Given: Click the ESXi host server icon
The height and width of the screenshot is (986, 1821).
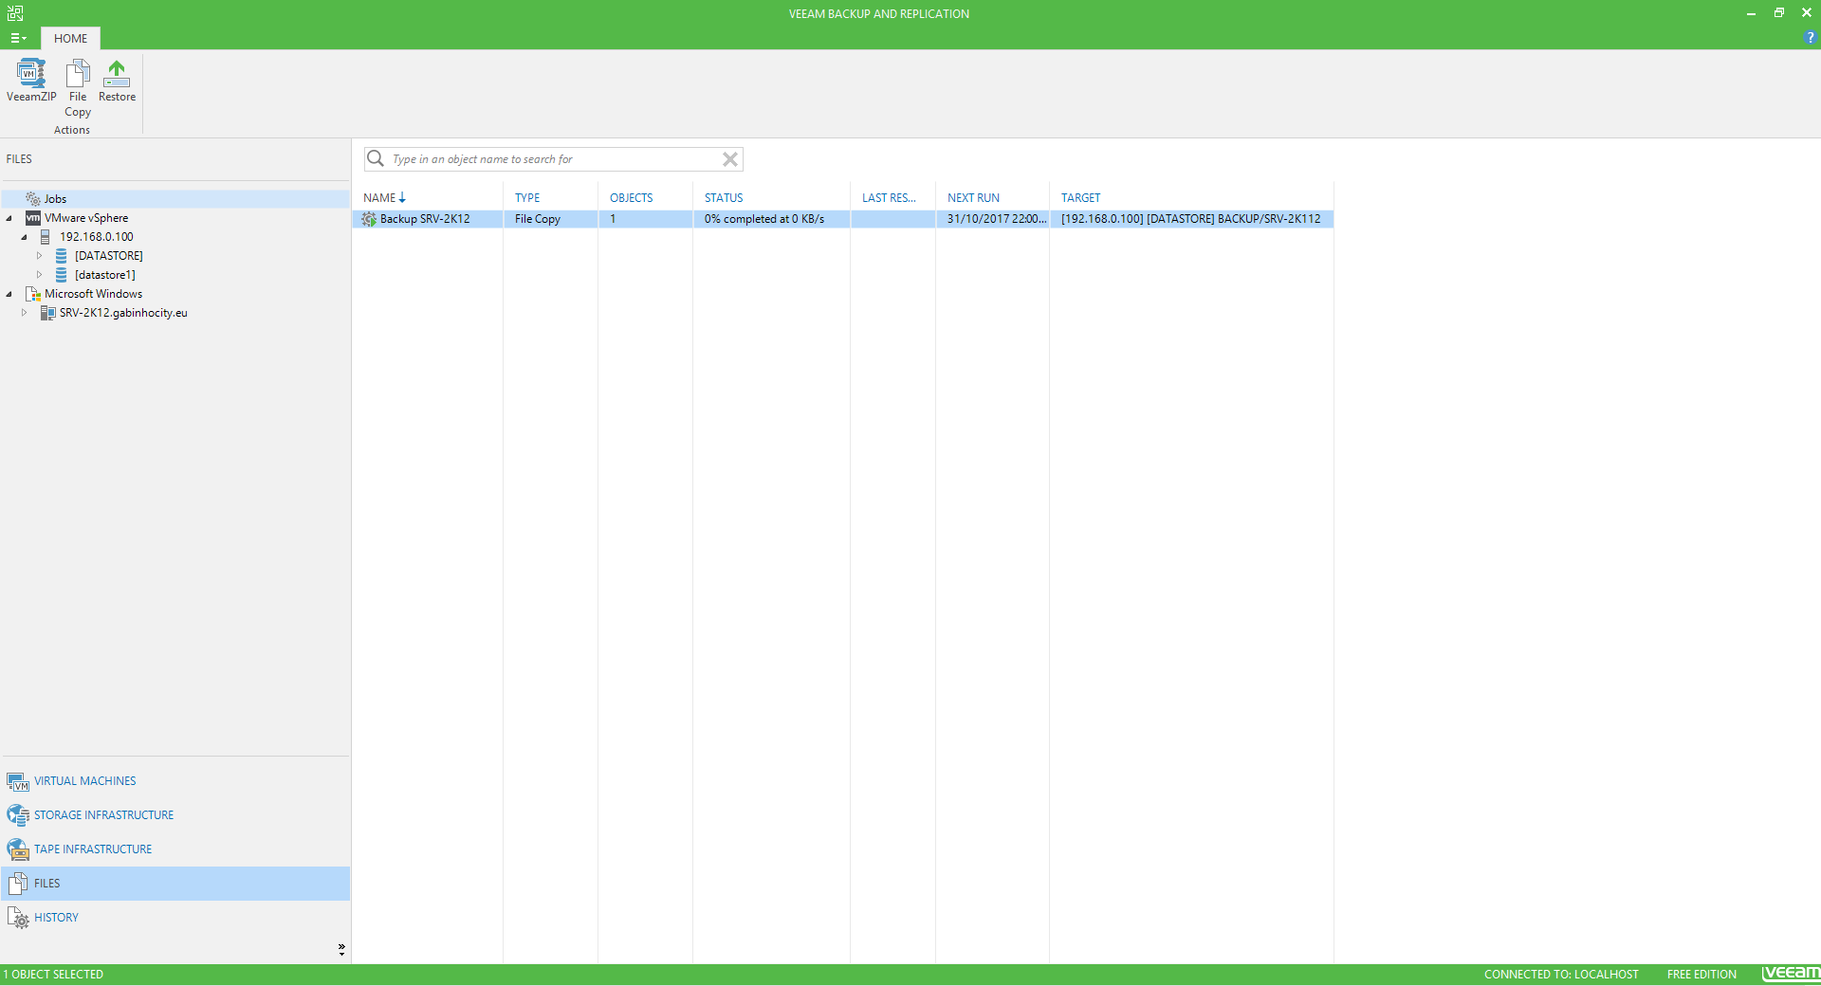Looking at the screenshot, I should (x=45, y=237).
